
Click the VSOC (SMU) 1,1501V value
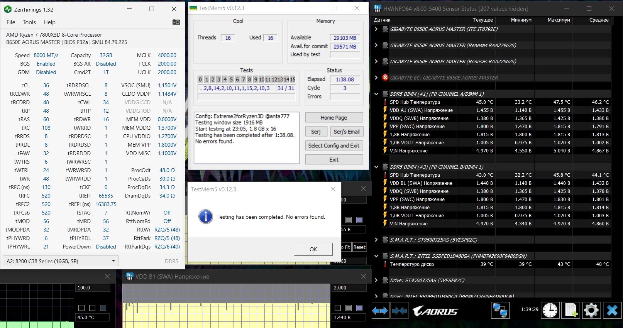click(167, 85)
